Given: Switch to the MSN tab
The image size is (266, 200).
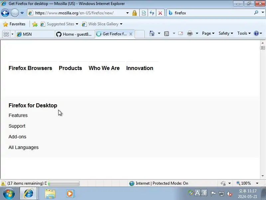Looking at the screenshot, I should 35,34.
